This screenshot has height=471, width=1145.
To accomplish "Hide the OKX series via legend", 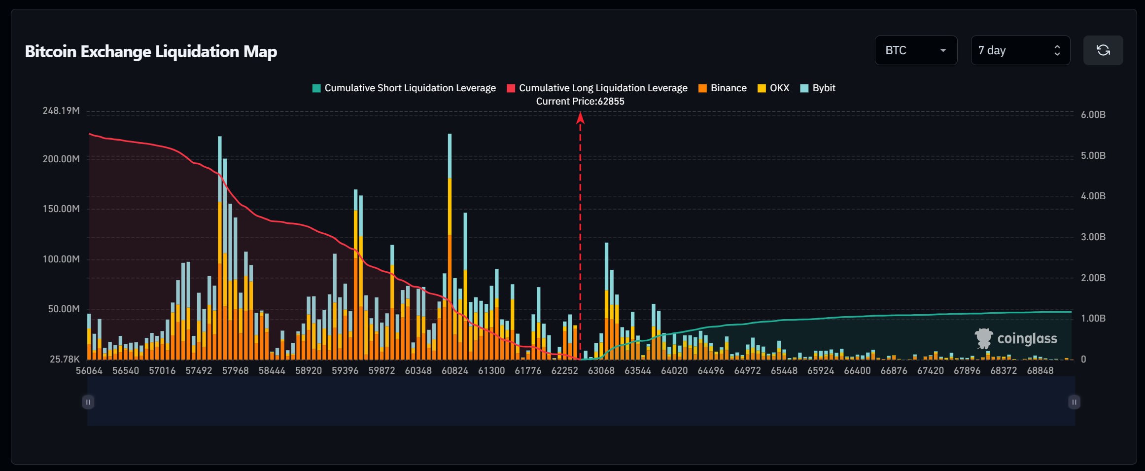I will (x=773, y=88).
